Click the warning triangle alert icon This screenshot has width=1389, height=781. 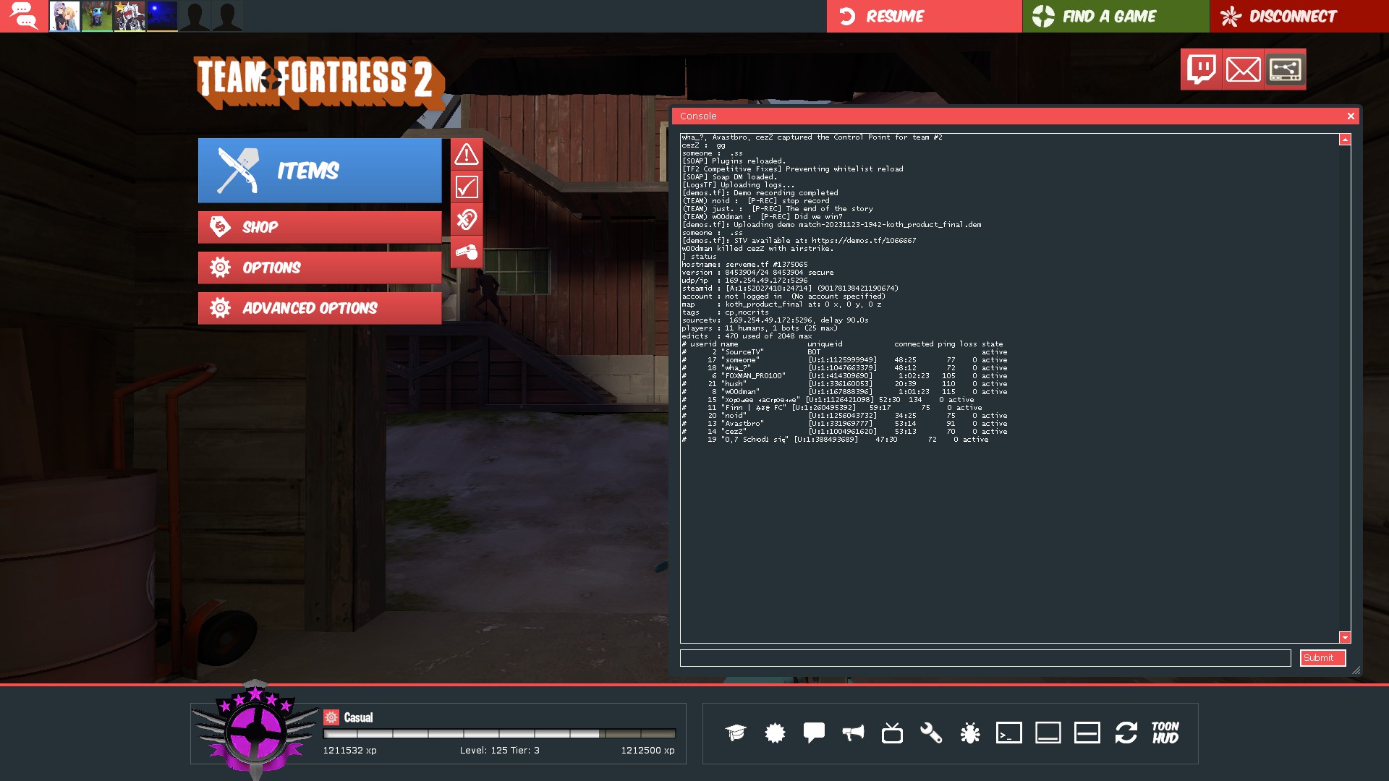tap(467, 154)
